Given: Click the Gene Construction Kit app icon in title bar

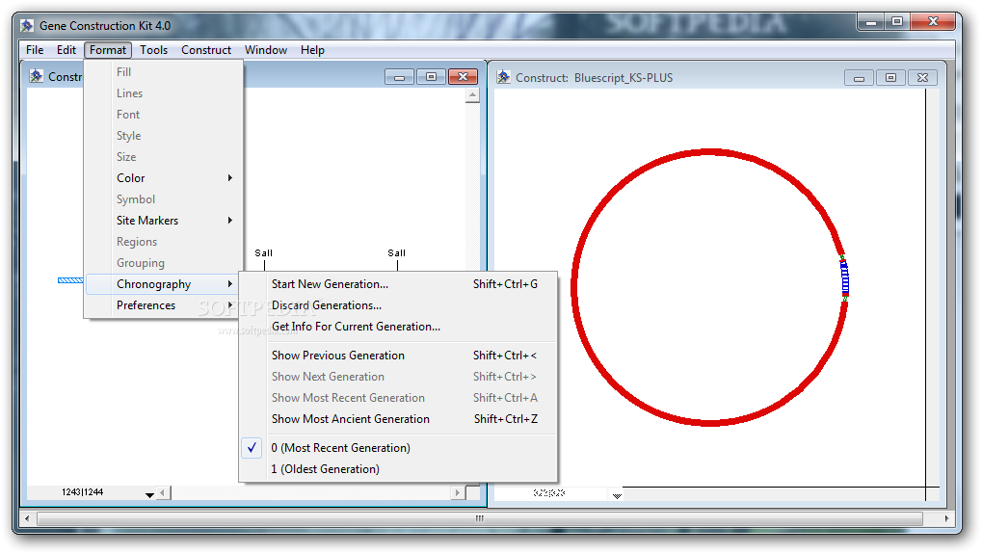Looking at the screenshot, I should (27, 26).
